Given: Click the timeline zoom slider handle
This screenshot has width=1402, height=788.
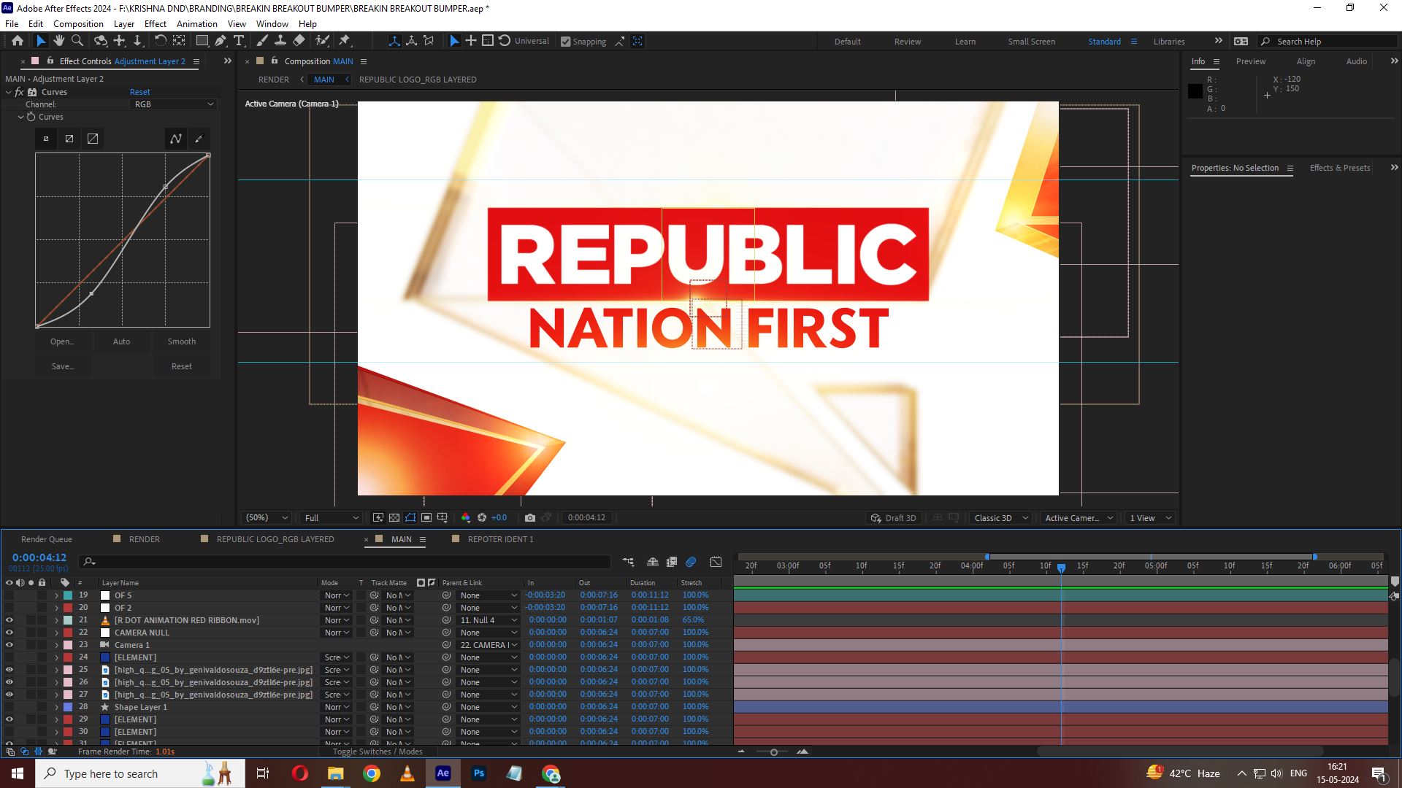Looking at the screenshot, I should click(773, 752).
